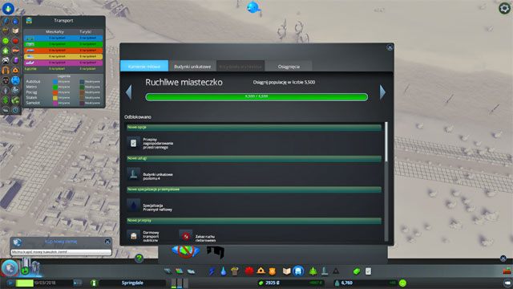513x289 pixels.
Task: Click the orange train row in Transport panel
Action: coord(63,50)
